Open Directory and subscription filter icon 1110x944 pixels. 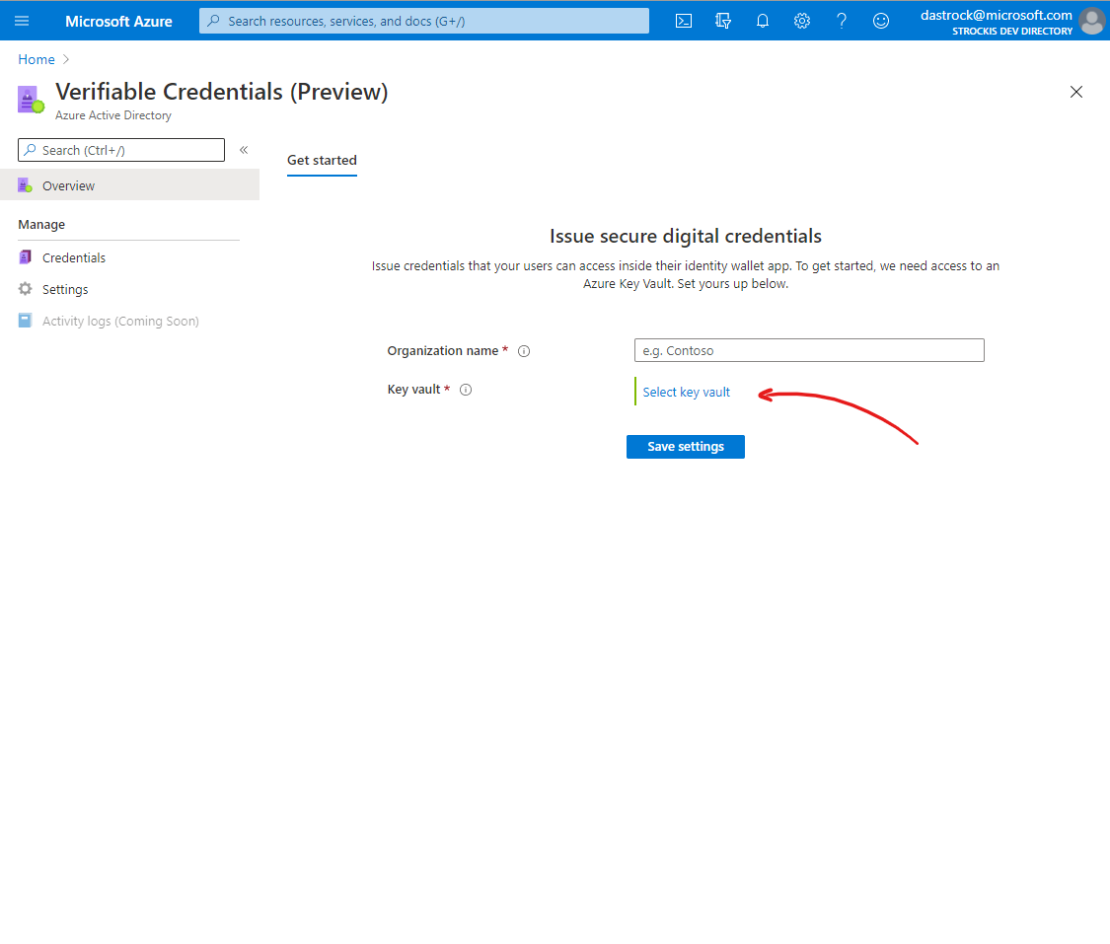[723, 22]
